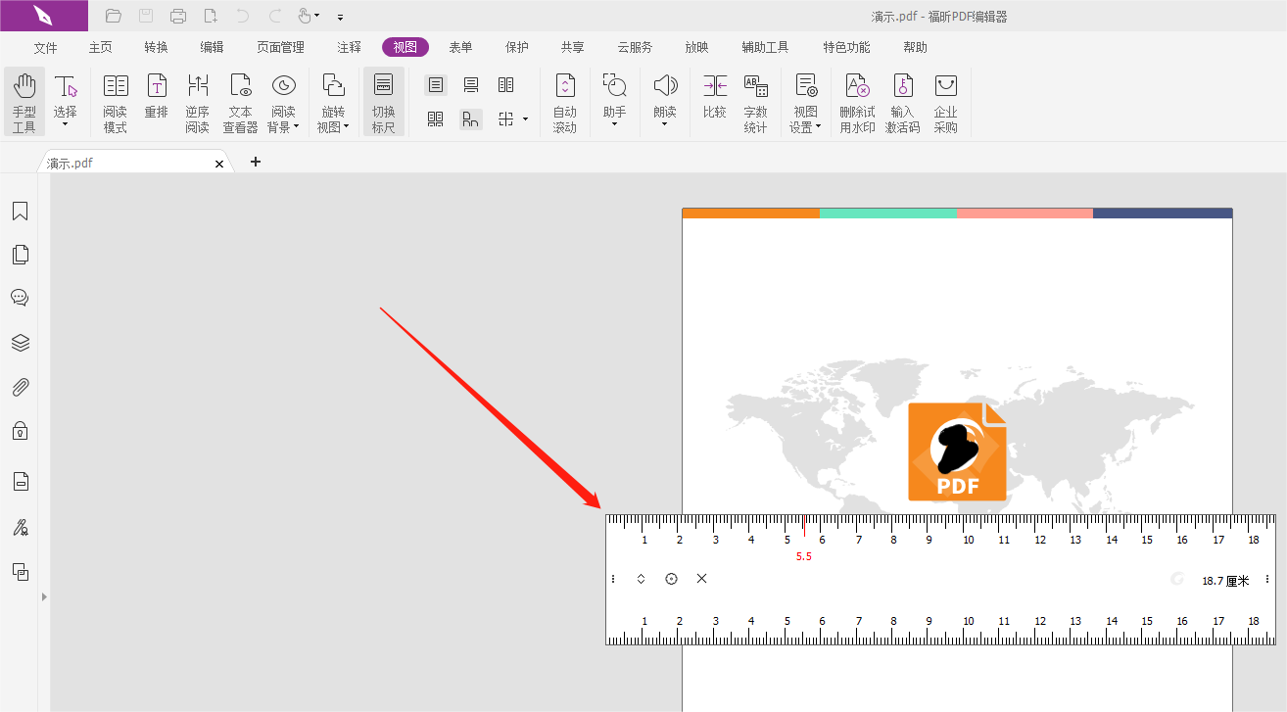
Task: Enable single page view layout
Action: click(436, 85)
